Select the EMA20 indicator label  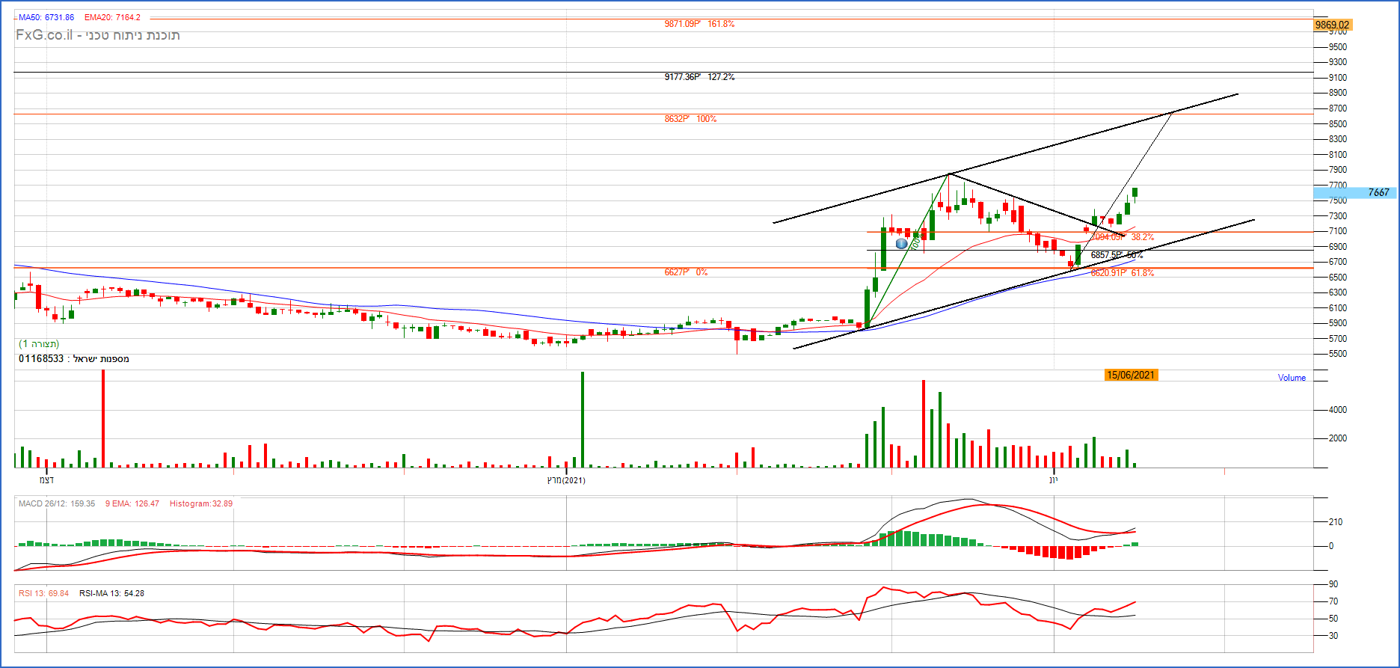(112, 17)
